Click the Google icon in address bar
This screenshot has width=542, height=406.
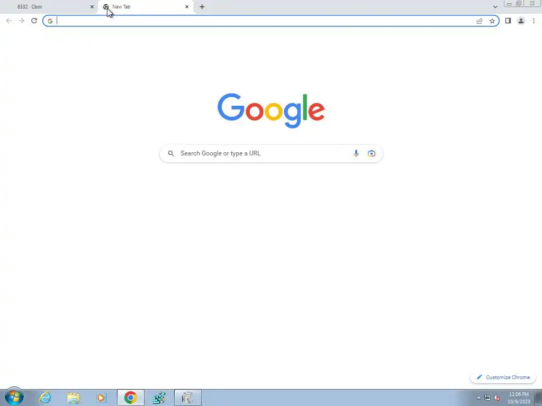pos(50,21)
